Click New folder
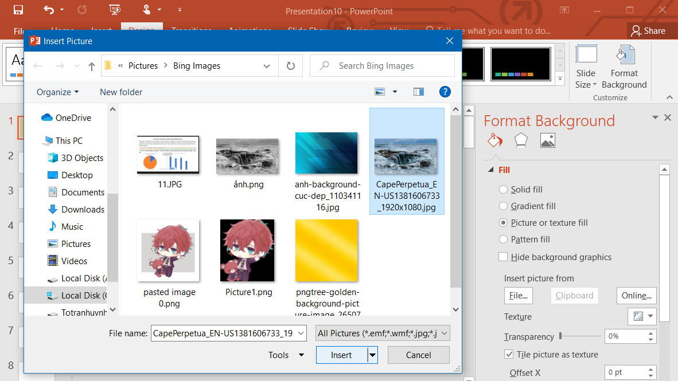Image resolution: width=678 pixels, height=381 pixels. [121, 92]
